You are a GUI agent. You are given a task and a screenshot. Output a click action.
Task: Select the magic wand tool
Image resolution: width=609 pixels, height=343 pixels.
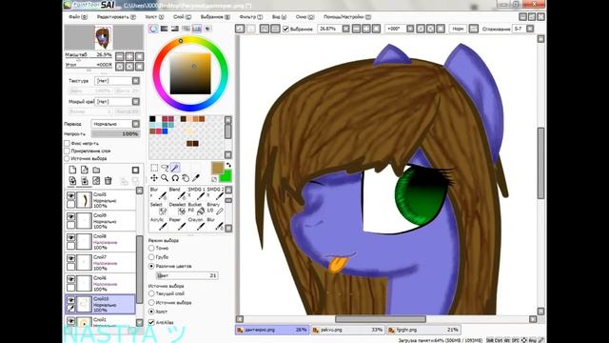[175, 168]
